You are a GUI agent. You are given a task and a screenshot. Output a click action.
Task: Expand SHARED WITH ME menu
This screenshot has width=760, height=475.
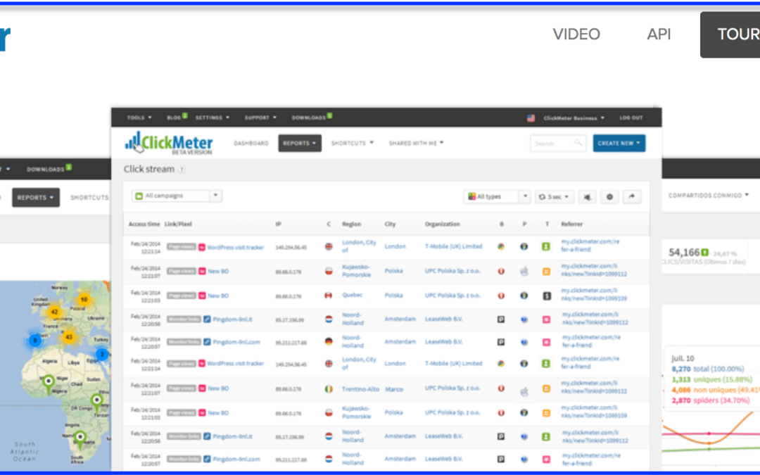(x=416, y=143)
